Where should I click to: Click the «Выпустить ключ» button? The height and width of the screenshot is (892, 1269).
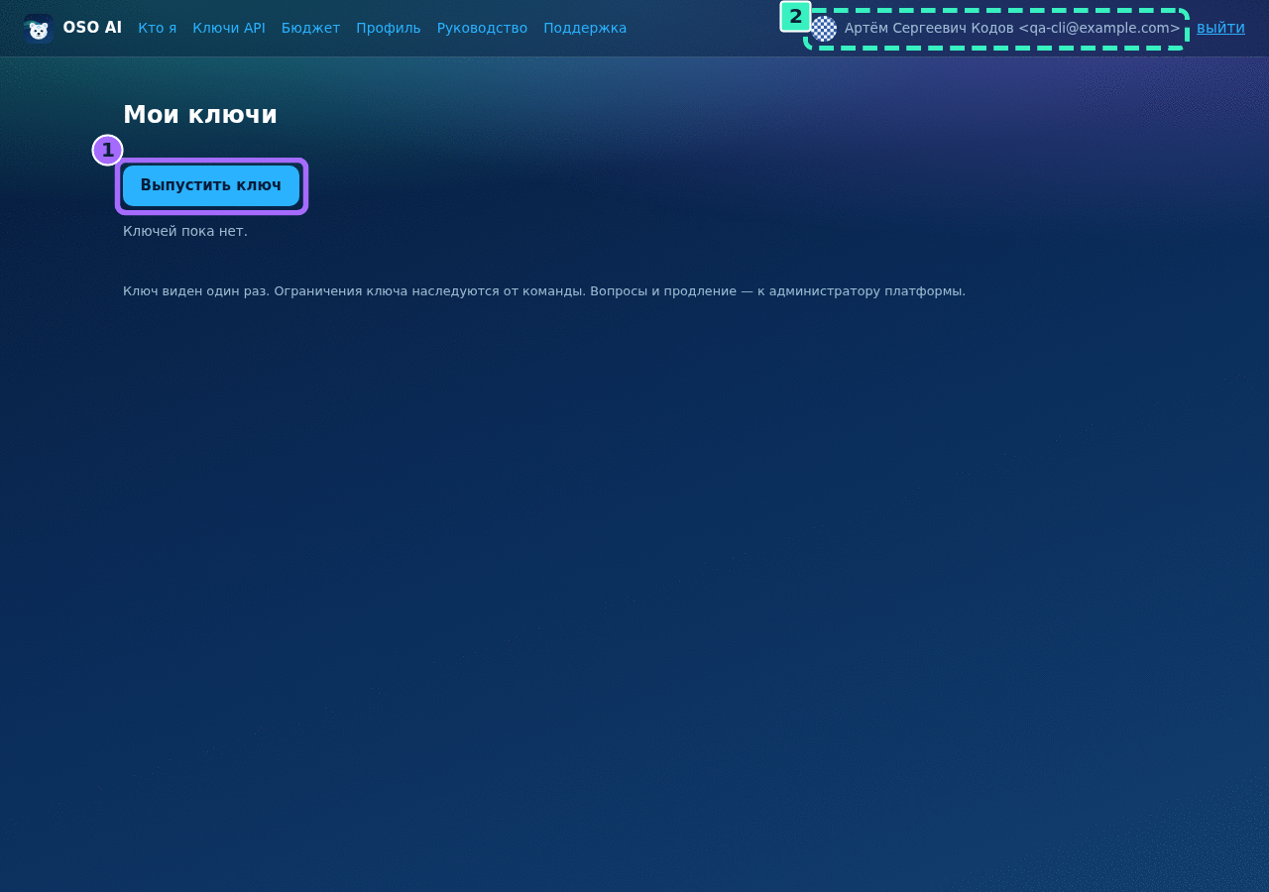tap(211, 185)
